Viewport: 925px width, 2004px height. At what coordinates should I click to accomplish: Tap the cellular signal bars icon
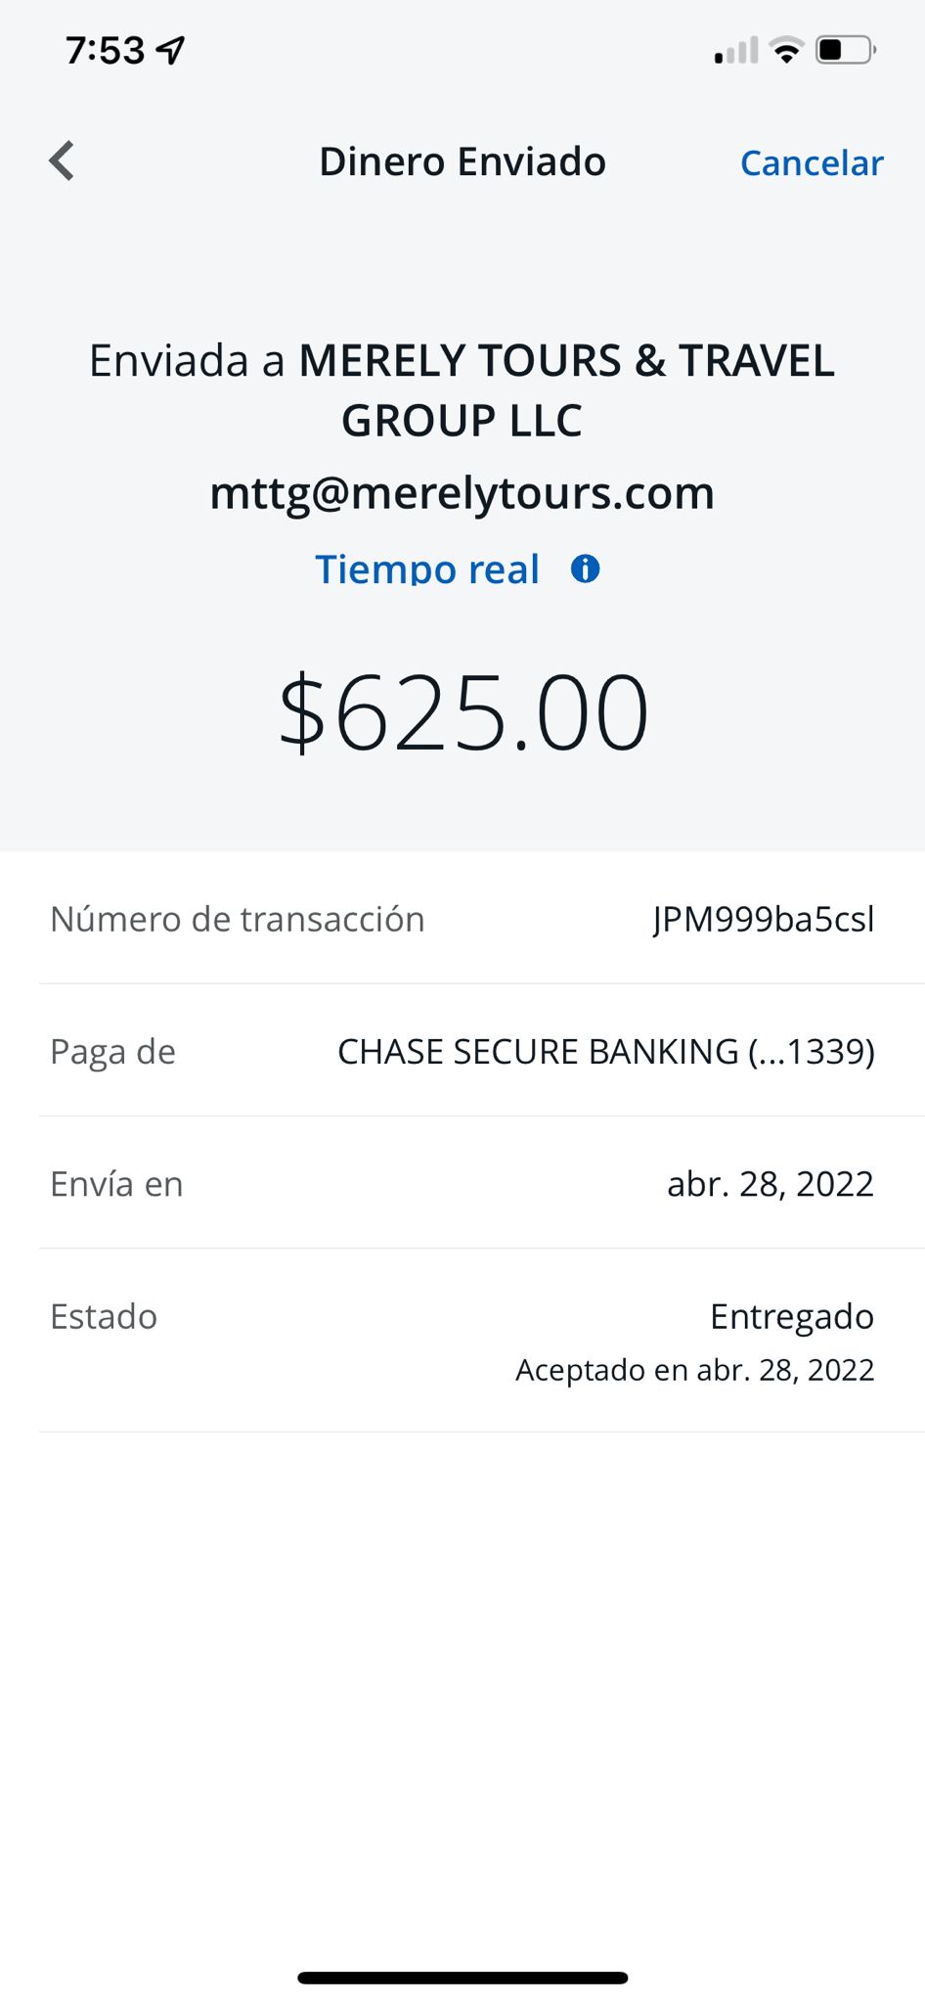[x=736, y=51]
